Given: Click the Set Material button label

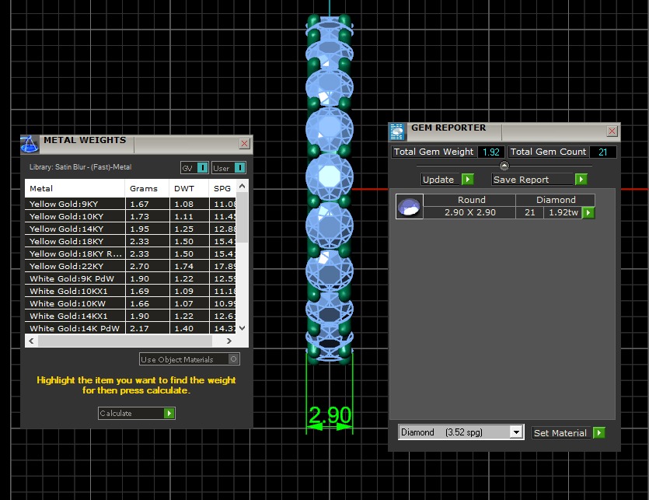Looking at the screenshot, I should pos(560,433).
